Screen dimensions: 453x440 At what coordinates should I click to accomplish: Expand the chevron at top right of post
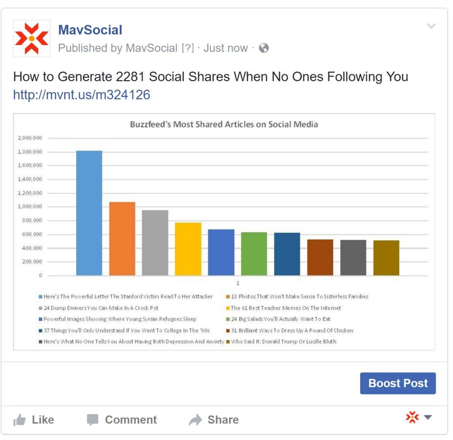[431, 26]
